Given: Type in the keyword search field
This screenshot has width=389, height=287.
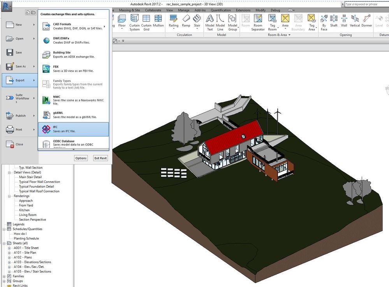Looking at the screenshot, I should pyautogui.click(x=367, y=4).
